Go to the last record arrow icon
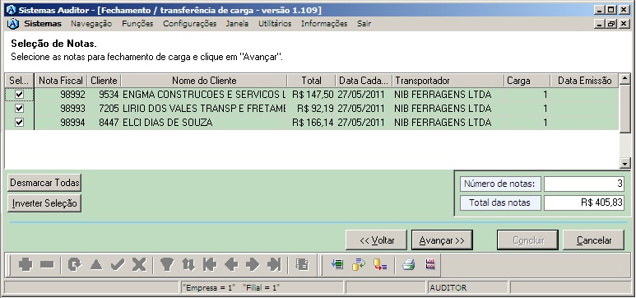 tap(274, 265)
